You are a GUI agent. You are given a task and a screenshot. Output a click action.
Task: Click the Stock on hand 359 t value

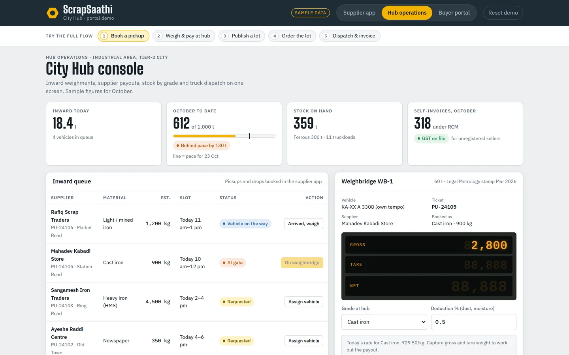click(305, 123)
